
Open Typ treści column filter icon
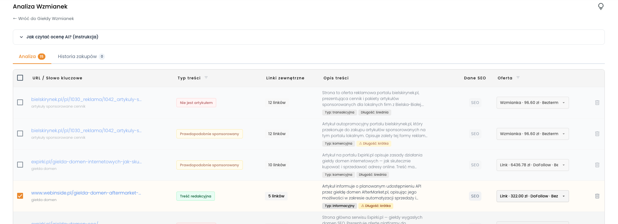(206, 78)
